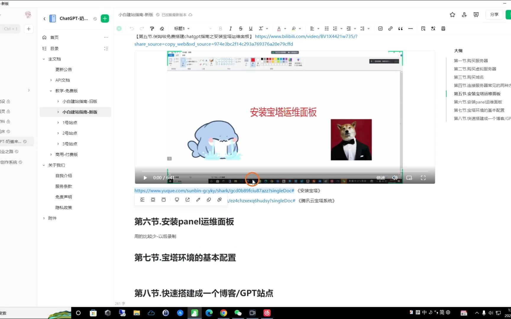Click the 分享 share button

coord(494,14)
